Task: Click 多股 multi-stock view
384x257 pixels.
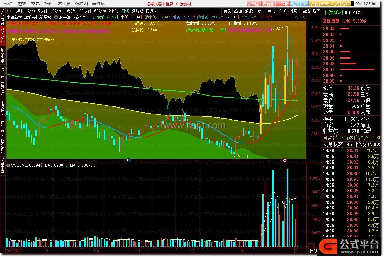Action: coord(249,11)
